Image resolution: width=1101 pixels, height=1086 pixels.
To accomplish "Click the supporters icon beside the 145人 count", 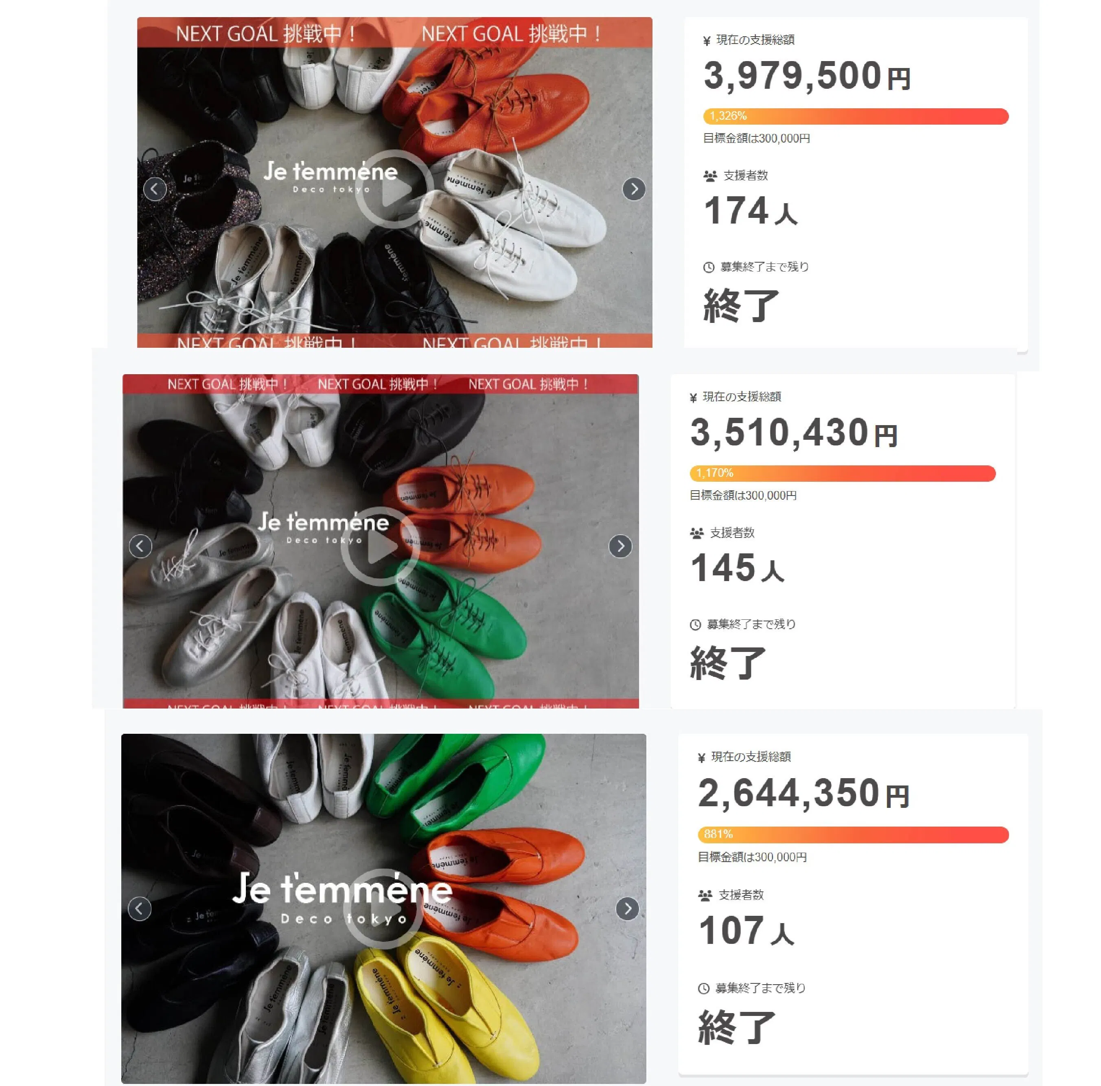I will [696, 533].
